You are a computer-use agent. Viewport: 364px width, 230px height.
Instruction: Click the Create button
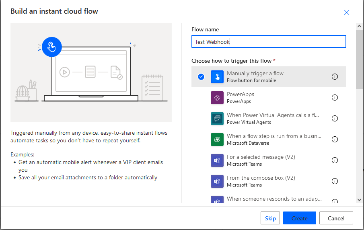click(x=300, y=218)
